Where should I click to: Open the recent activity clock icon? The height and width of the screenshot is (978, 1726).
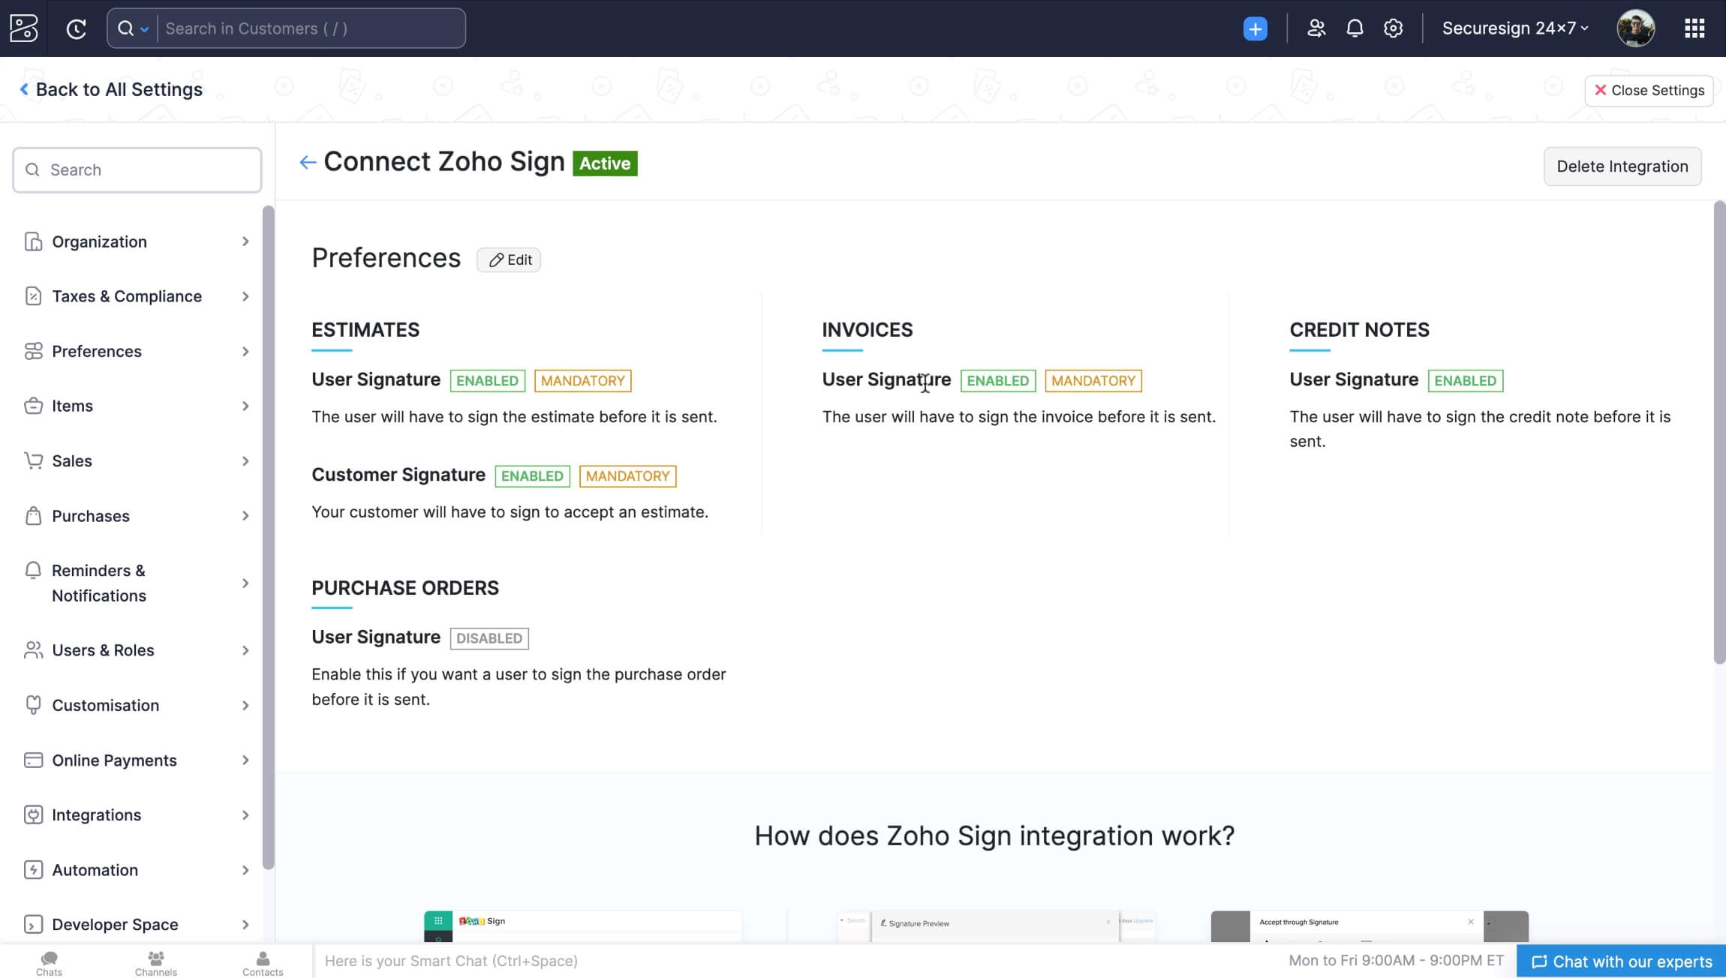tap(76, 28)
